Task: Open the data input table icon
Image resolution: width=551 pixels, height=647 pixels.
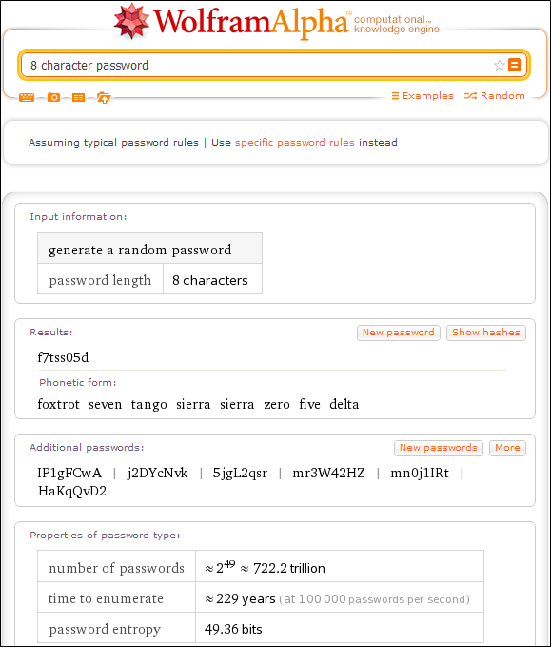Action: [78, 97]
